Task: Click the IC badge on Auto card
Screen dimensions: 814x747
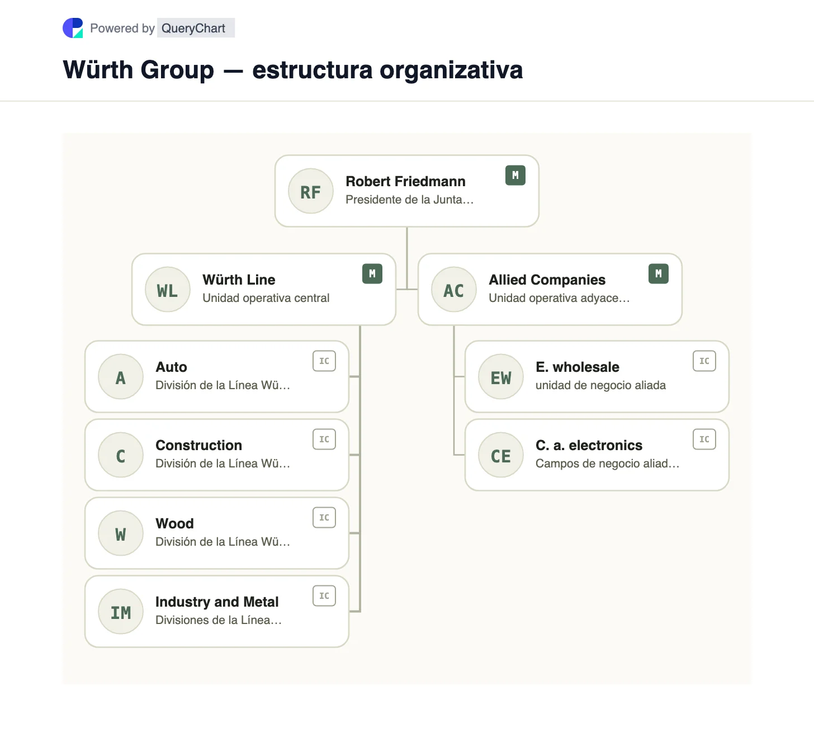Action: tap(324, 361)
